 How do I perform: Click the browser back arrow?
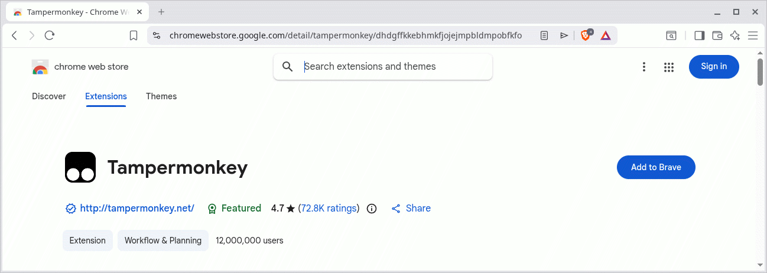(15, 35)
